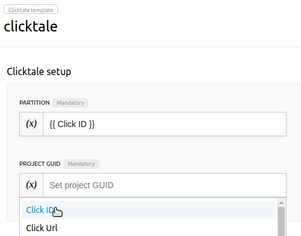
Task: Choose Click Url from the variable list
Action: [42, 228]
